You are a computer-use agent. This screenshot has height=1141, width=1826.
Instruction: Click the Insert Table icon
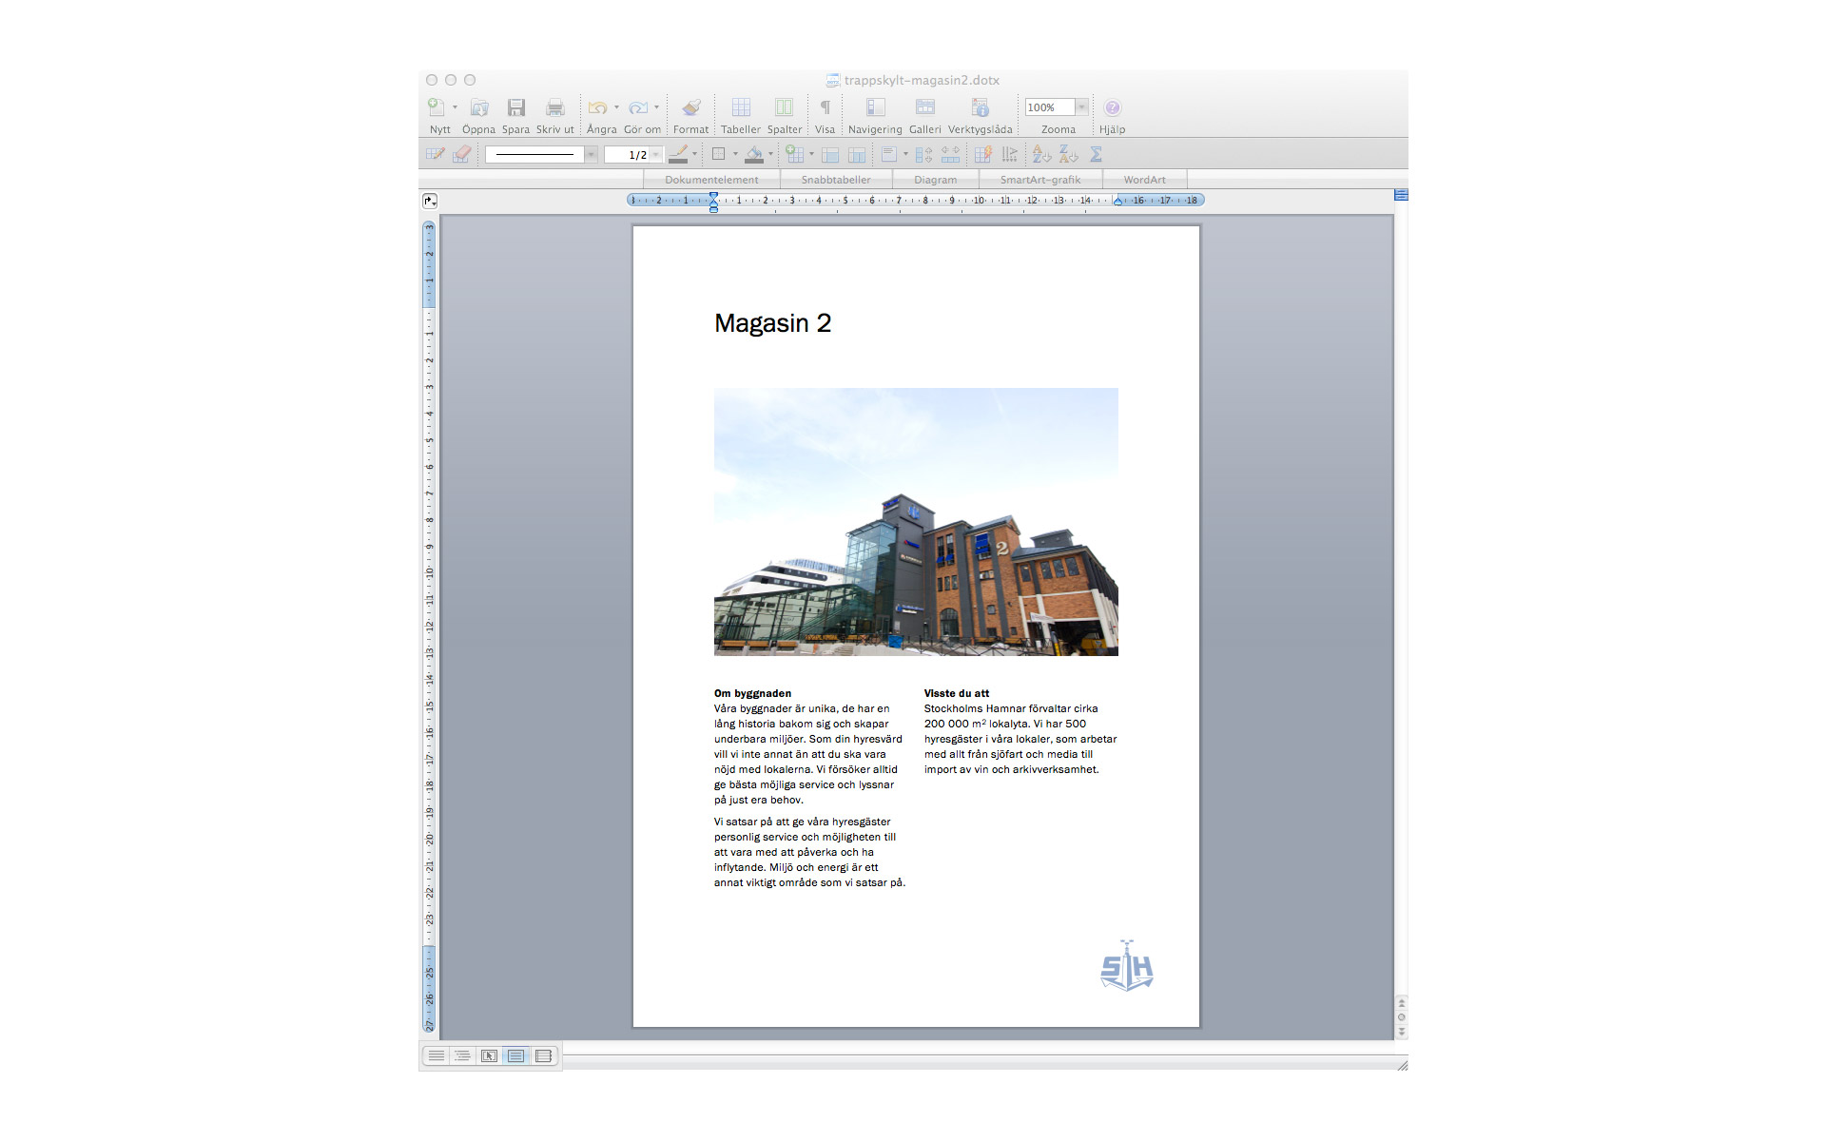(x=795, y=154)
